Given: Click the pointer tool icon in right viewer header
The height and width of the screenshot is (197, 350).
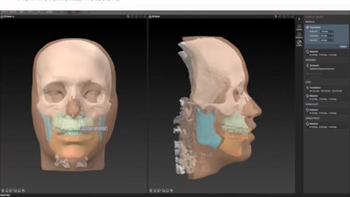Looking at the screenshot, I should click(276, 16).
